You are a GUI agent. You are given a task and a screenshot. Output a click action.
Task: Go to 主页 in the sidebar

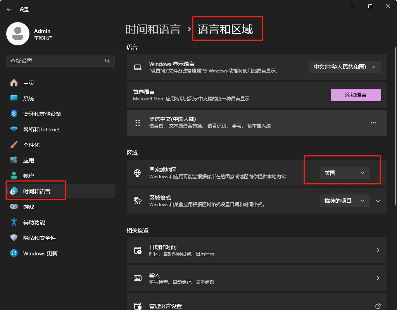(x=60, y=83)
